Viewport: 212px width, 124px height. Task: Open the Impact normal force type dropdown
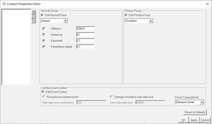(x=54, y=21)
